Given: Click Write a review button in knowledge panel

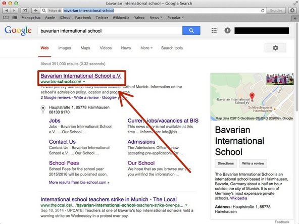Looking at the screenshot, I should point(253,163).
